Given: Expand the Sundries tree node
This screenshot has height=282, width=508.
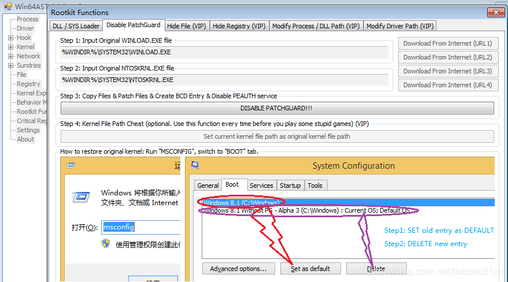Looking at the screenshot, I should point(10,65).
